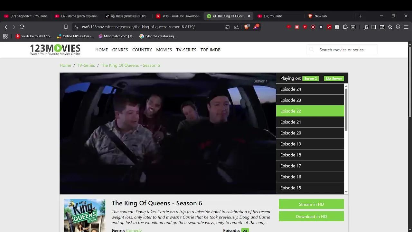Screen dimensions: 412x232
Task: Click the Stream in HD button
Action: click(x=311, y=204)
